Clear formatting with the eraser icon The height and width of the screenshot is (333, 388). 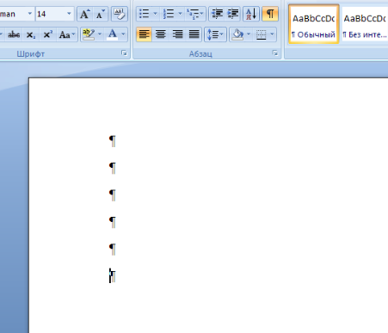120,14
